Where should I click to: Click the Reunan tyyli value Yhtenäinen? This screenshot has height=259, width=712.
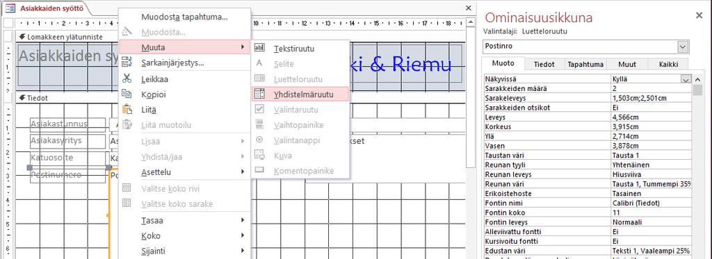tap(651, 165)
